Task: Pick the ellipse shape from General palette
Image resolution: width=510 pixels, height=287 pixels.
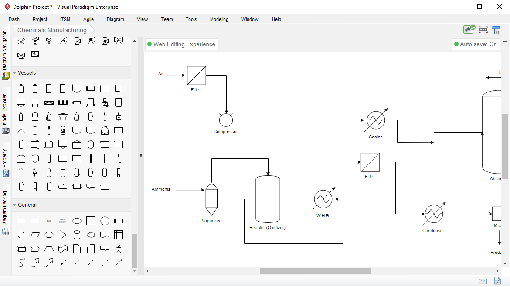Action: point(77,221)
